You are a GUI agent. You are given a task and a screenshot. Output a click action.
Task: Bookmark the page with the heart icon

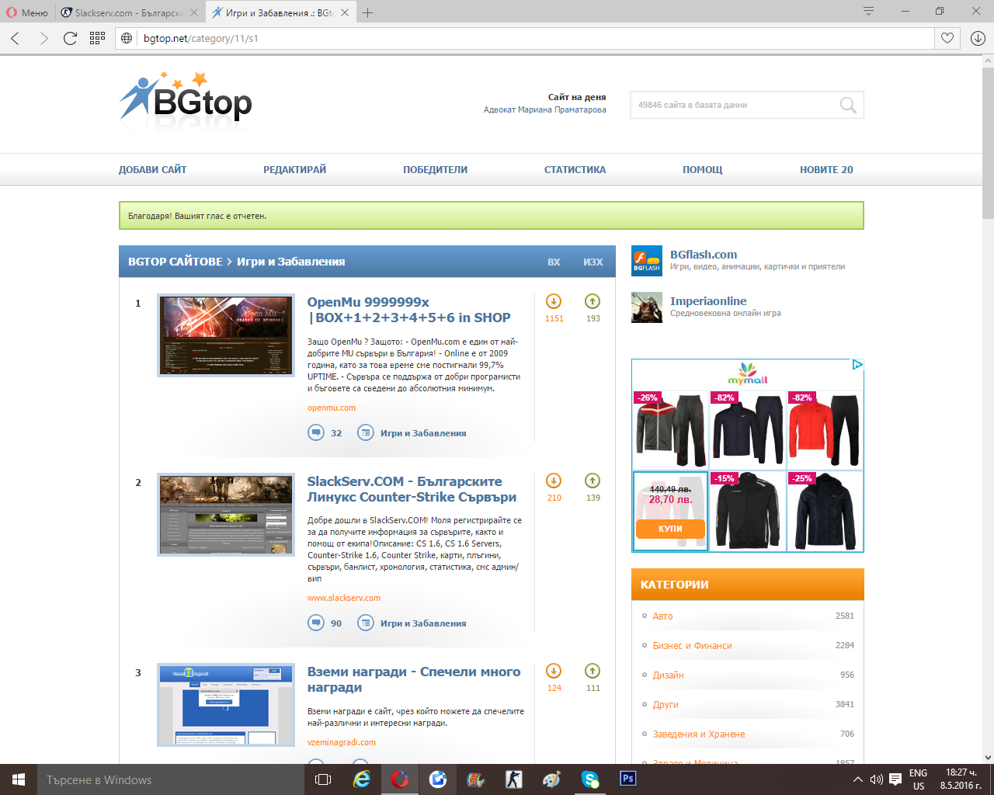click(x=947, y=38)
